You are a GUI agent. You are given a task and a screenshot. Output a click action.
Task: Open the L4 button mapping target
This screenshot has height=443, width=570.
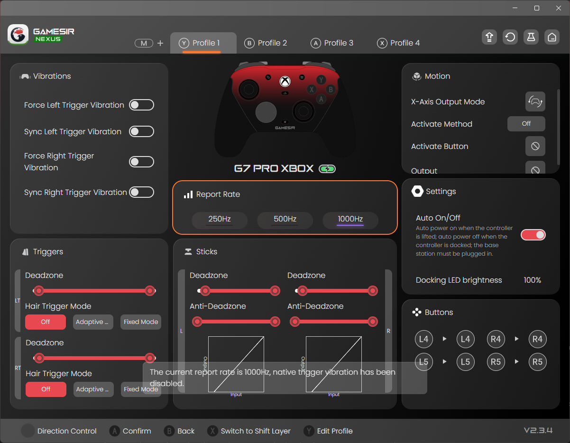coord(465,339)
